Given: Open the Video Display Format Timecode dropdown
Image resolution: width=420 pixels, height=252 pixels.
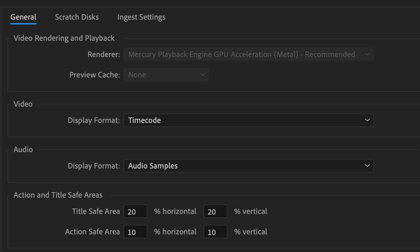Looking at the screenshot, I should [249, 120].
